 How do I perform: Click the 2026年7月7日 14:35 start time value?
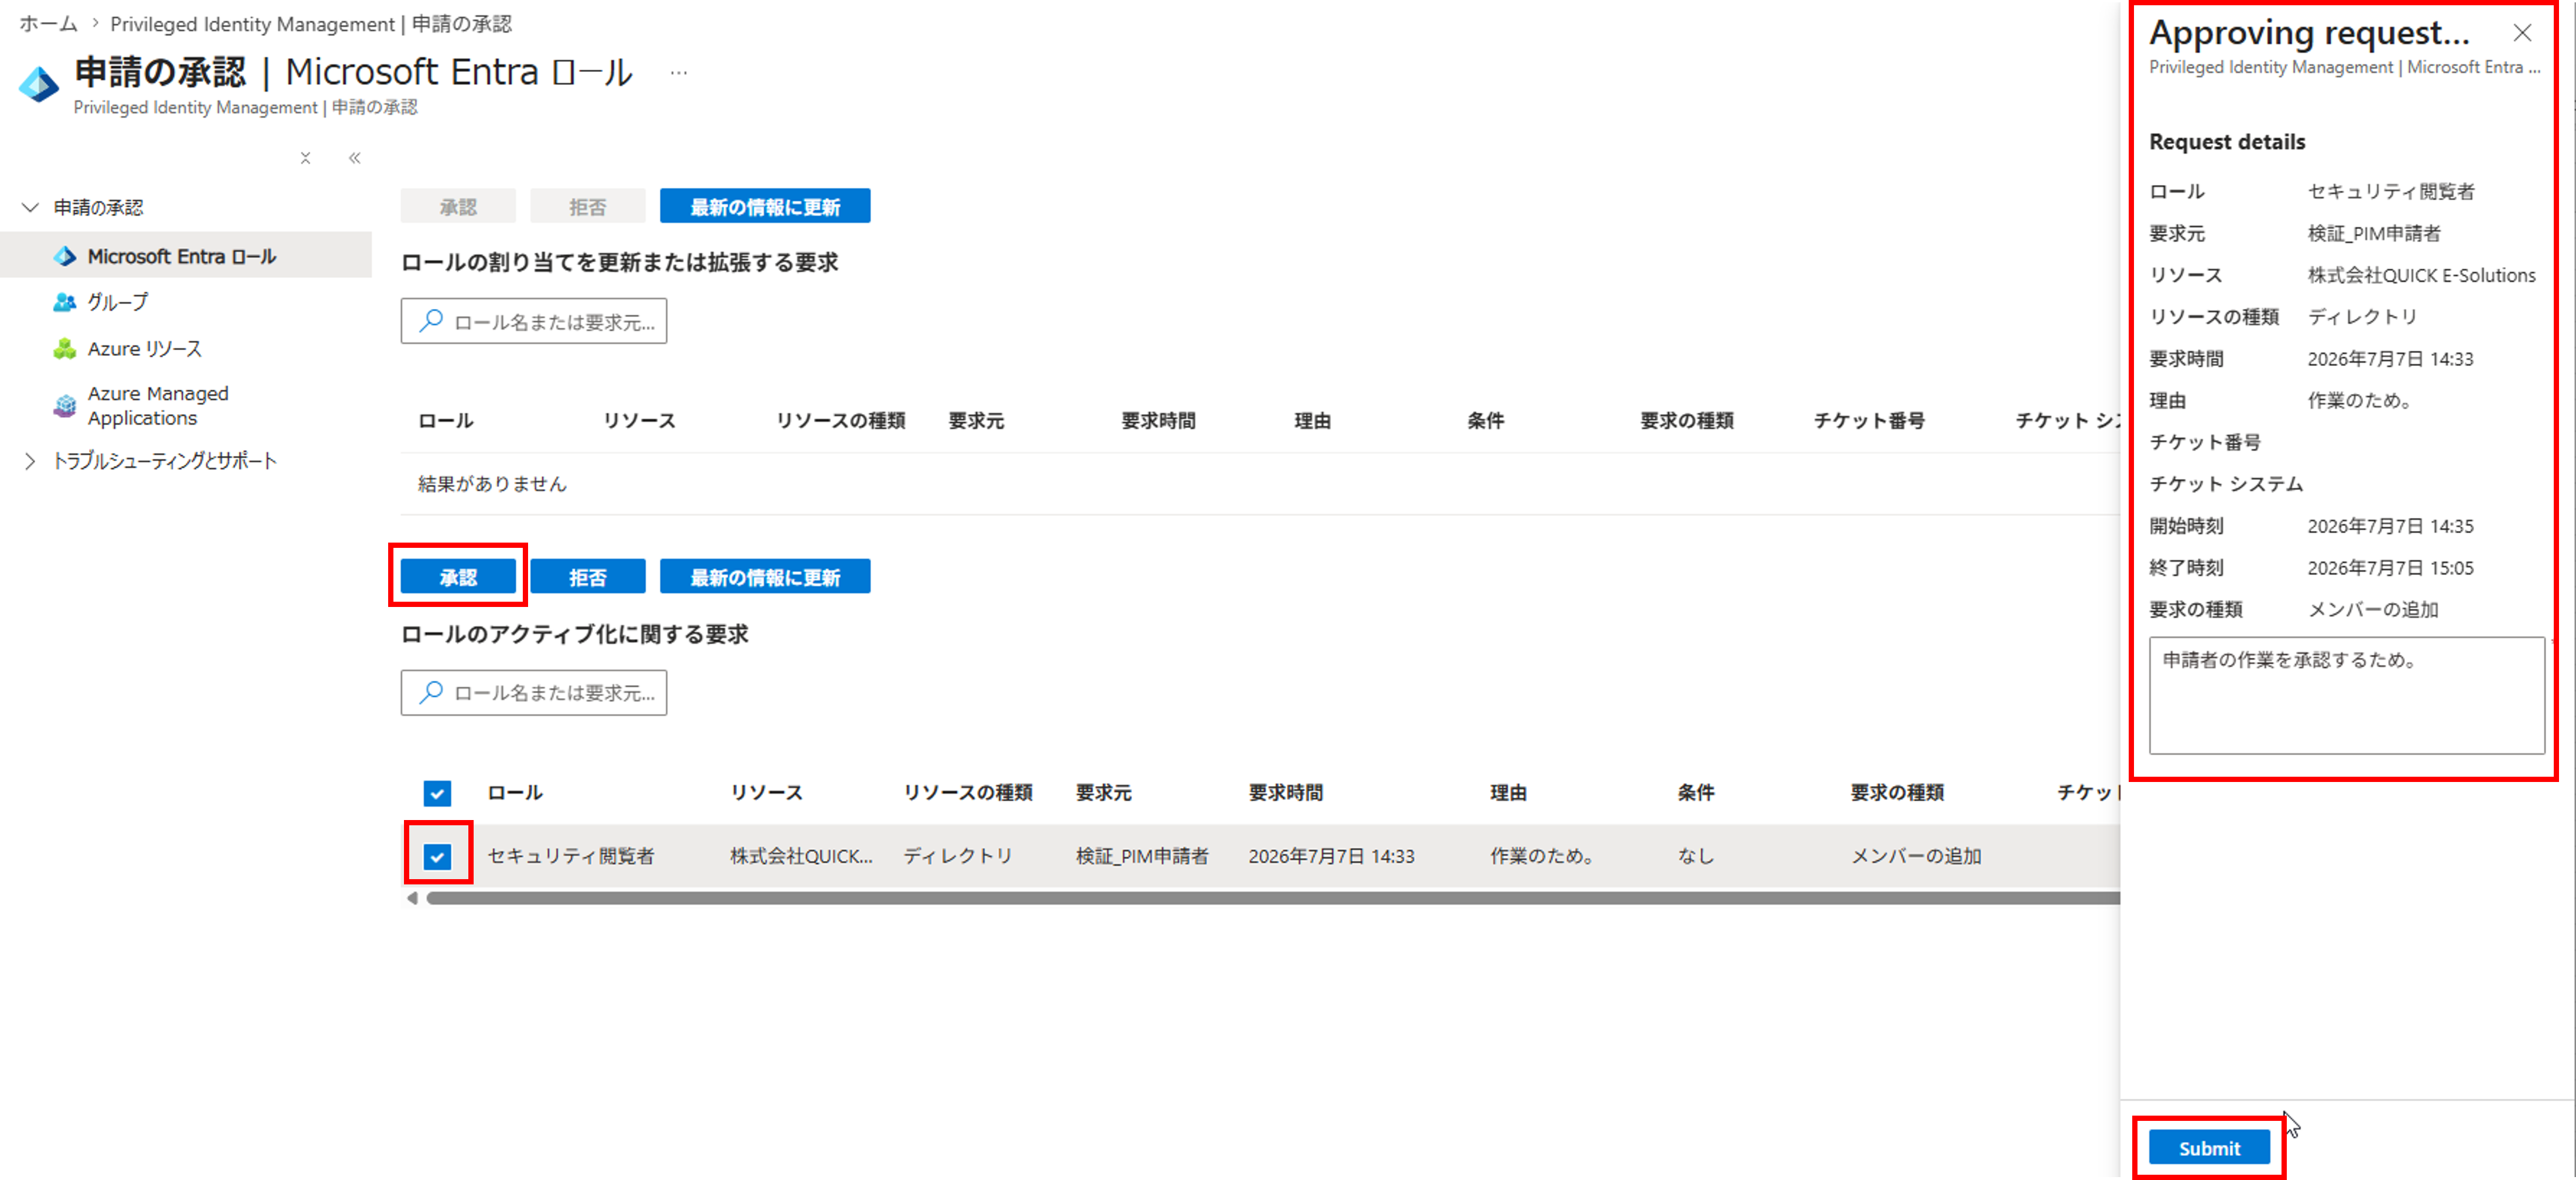[x=2390, y=526]
